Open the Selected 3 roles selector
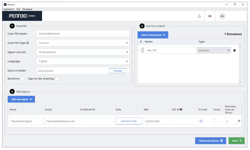 click(129, 121)
